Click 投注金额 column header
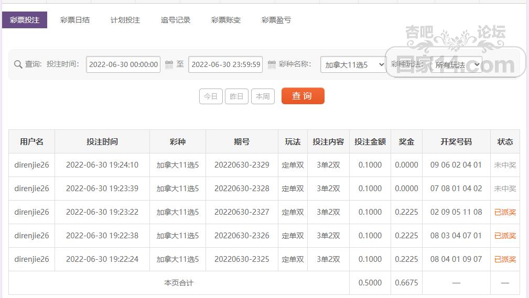Viewport: 529px width, 298px height. (x=370, y=141)
